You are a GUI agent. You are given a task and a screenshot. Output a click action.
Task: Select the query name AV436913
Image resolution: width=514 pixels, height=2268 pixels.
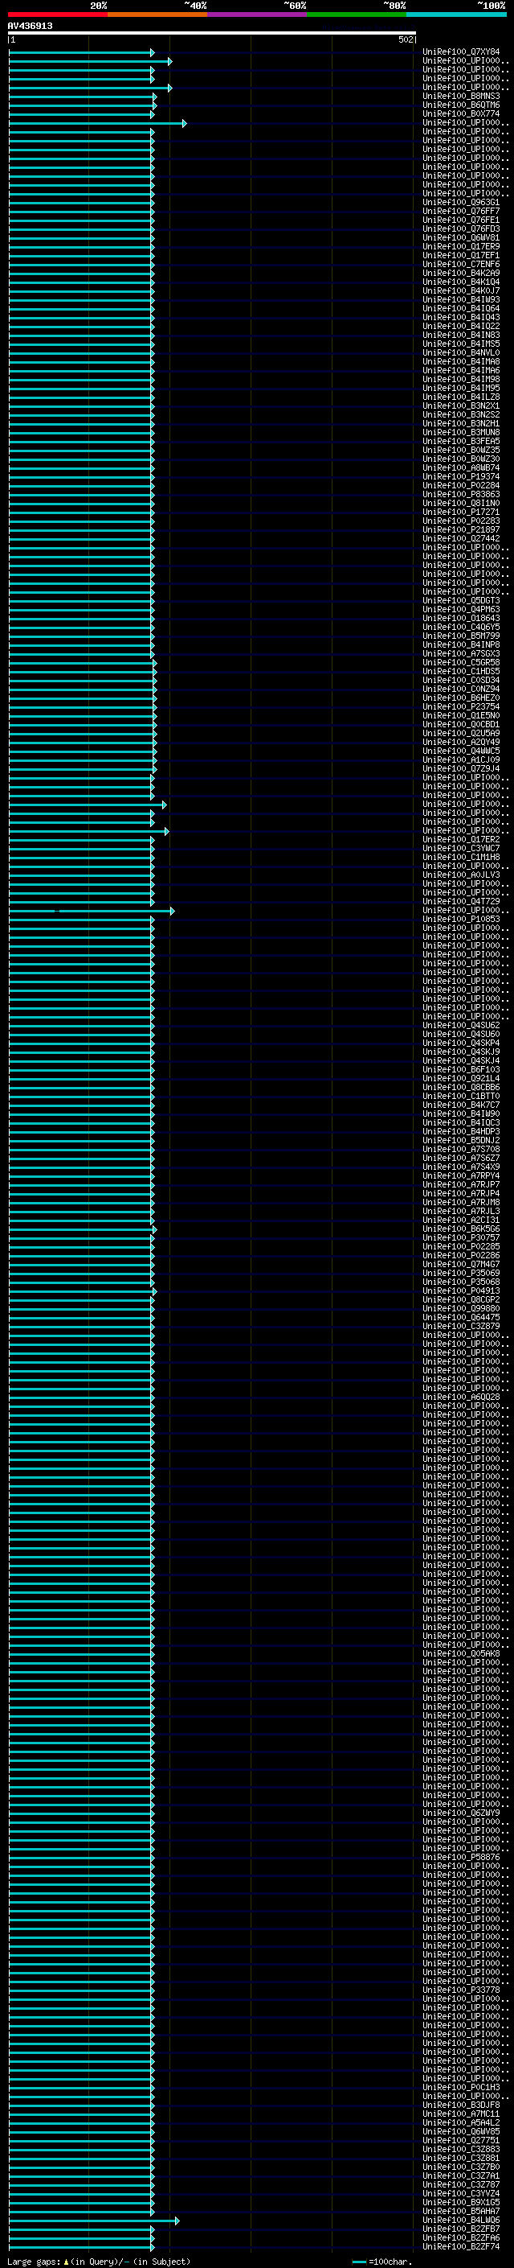[x=30, y=27]
